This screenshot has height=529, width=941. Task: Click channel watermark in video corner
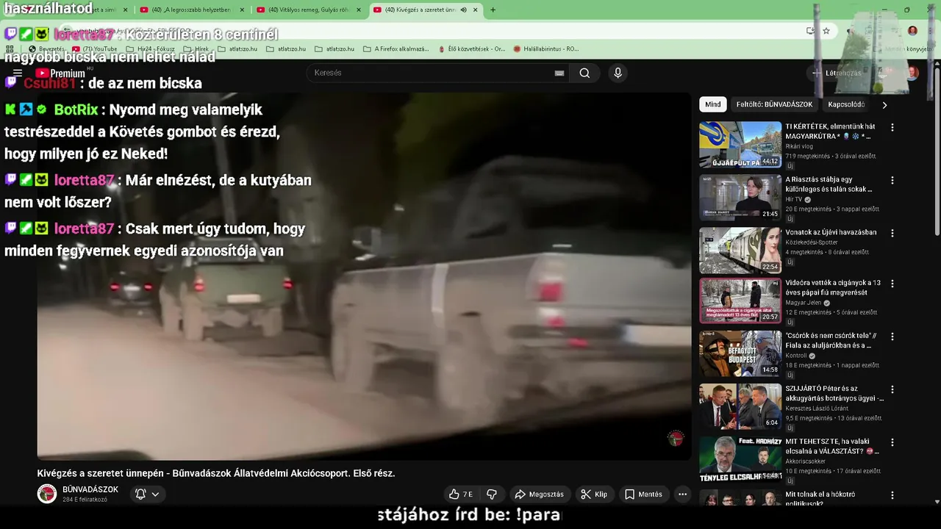tap(676, 439)
